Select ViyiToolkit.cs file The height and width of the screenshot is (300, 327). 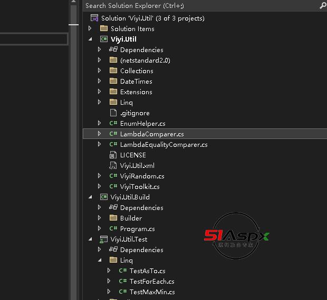[x=140, y=187]
